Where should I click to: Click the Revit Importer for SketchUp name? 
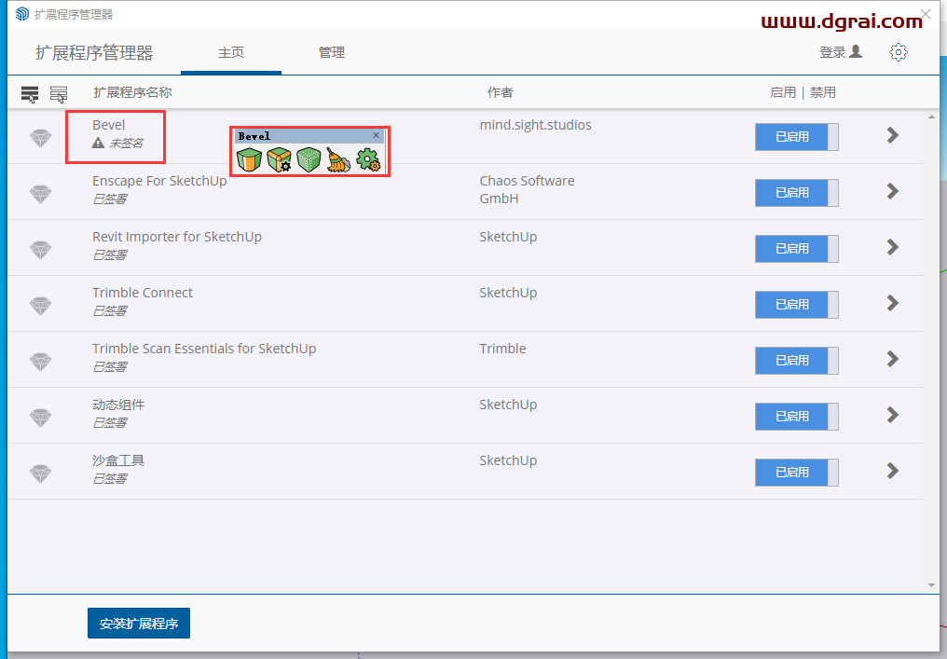click(177, 237)
